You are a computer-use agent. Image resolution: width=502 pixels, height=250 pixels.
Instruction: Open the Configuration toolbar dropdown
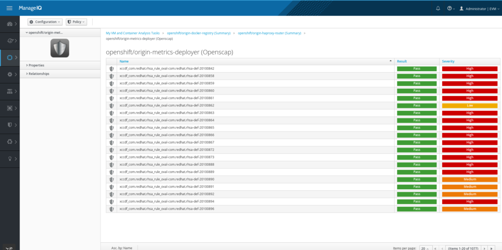point(45,22)
